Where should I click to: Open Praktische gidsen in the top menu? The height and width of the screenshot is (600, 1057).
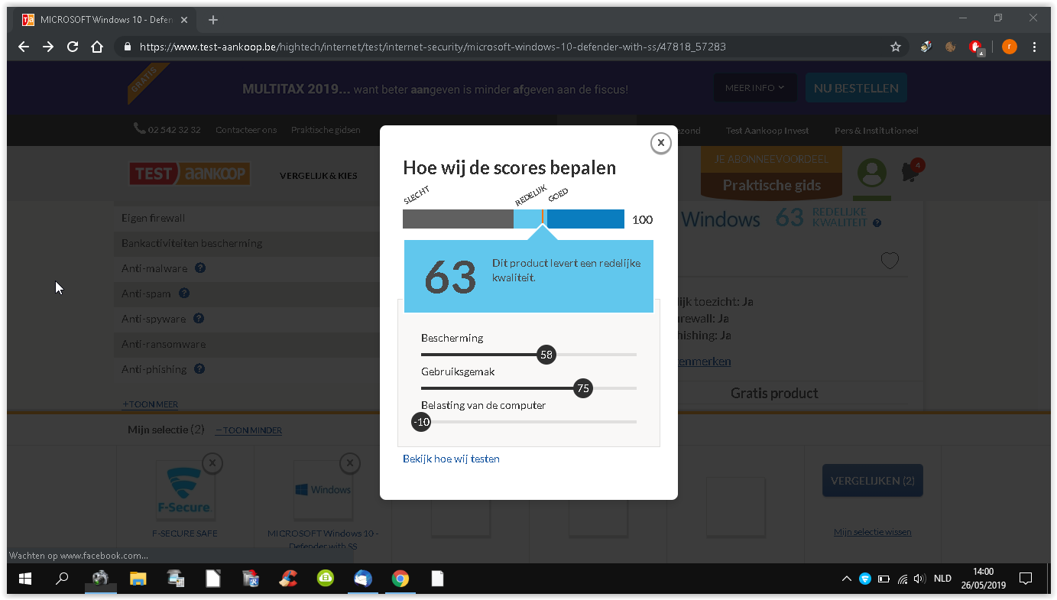326,130
